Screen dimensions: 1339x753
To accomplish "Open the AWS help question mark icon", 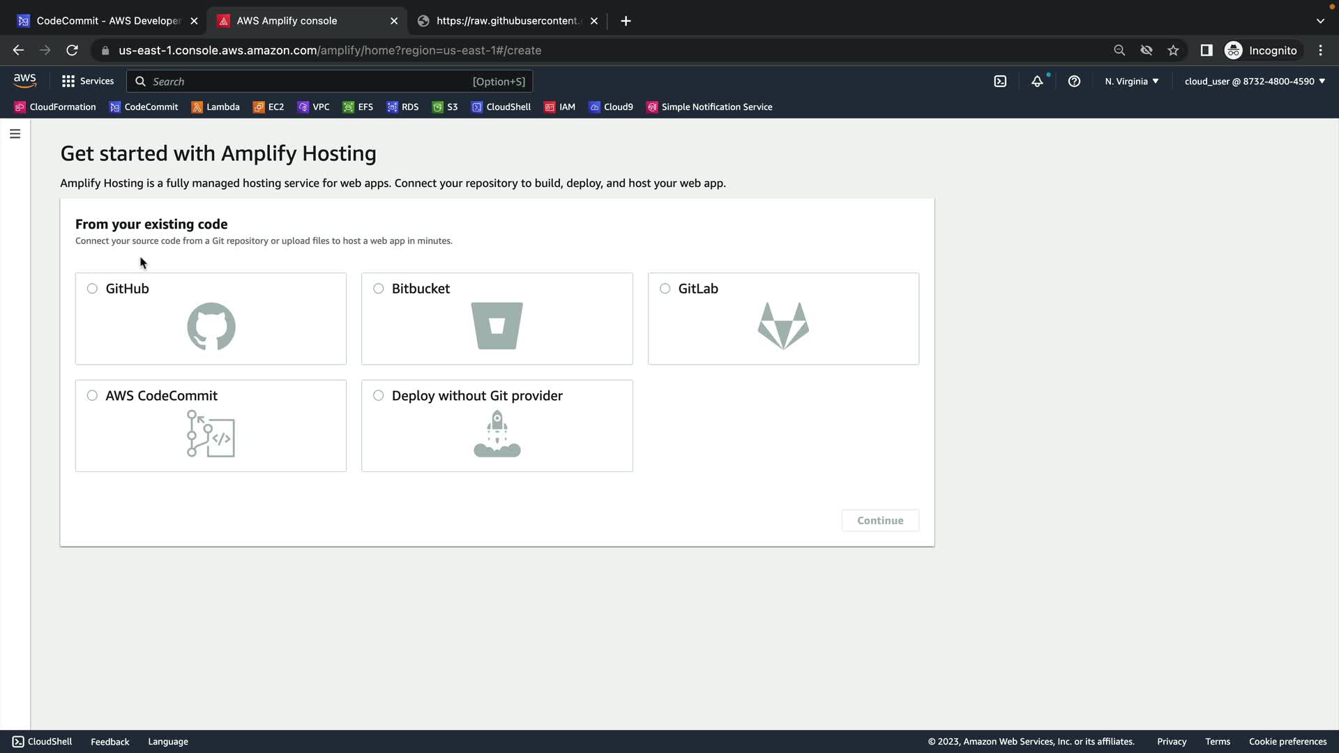I will click(1074, 82).
